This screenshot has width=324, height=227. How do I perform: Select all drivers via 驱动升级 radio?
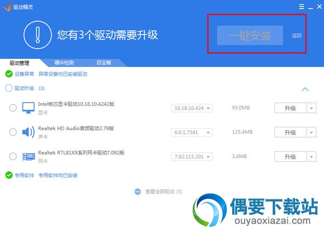pyautogui.click(x=9, y=88)
